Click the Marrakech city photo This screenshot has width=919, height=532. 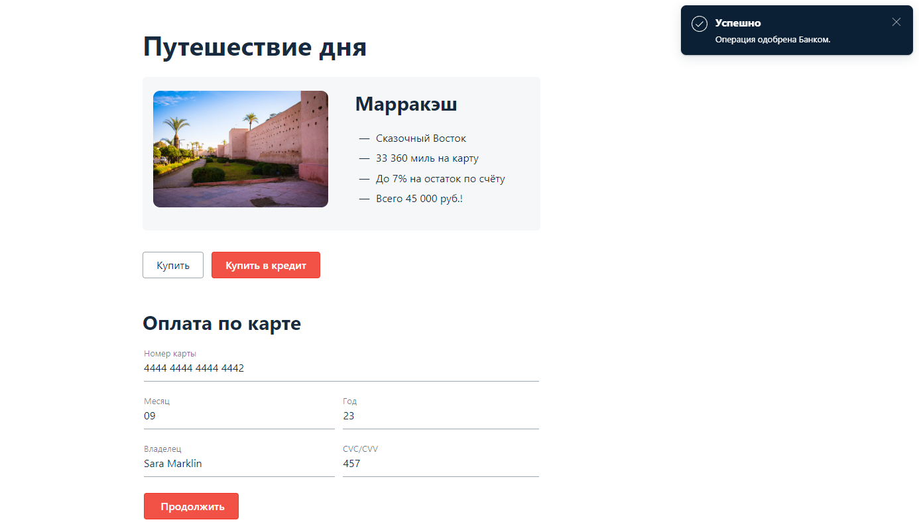click(241, 148)
